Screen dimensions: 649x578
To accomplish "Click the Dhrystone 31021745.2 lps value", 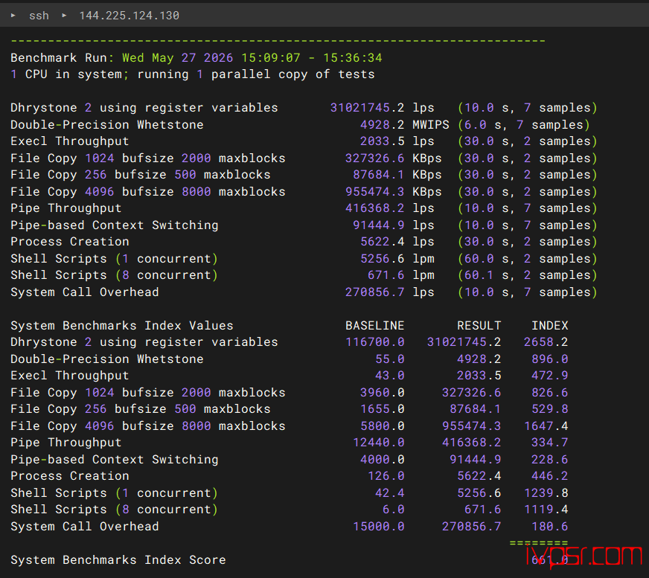I will (x=382, y=108).
